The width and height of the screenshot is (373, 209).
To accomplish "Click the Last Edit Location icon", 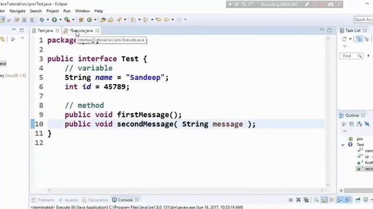I will coord(159,20).
